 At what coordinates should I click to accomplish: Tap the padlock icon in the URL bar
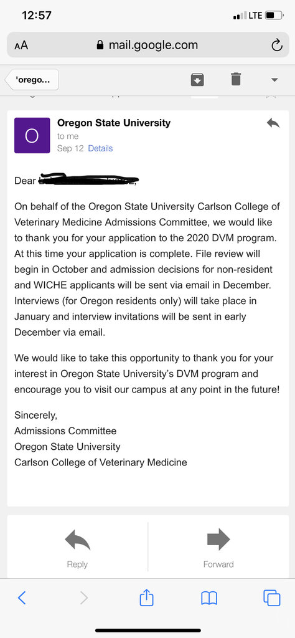pyautogui.click(x=100, y=45)
